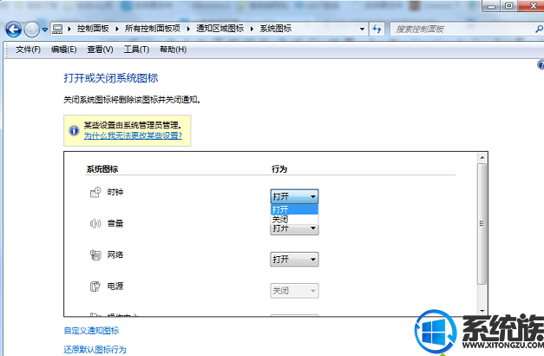The height and width of the screenshot is (356, 544).
Task: Open 自定义通知图标 link
Action: coord(91,330)
